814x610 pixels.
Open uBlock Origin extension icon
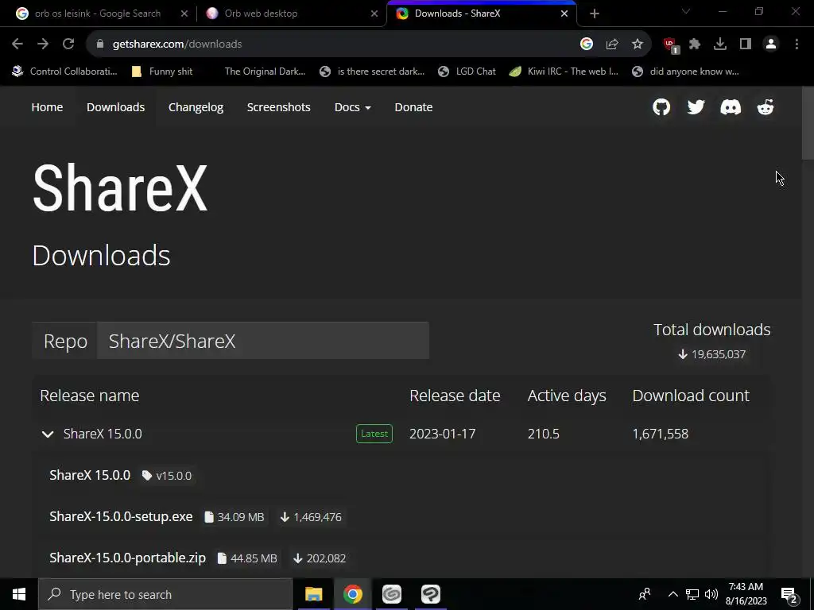pos(671,45)
